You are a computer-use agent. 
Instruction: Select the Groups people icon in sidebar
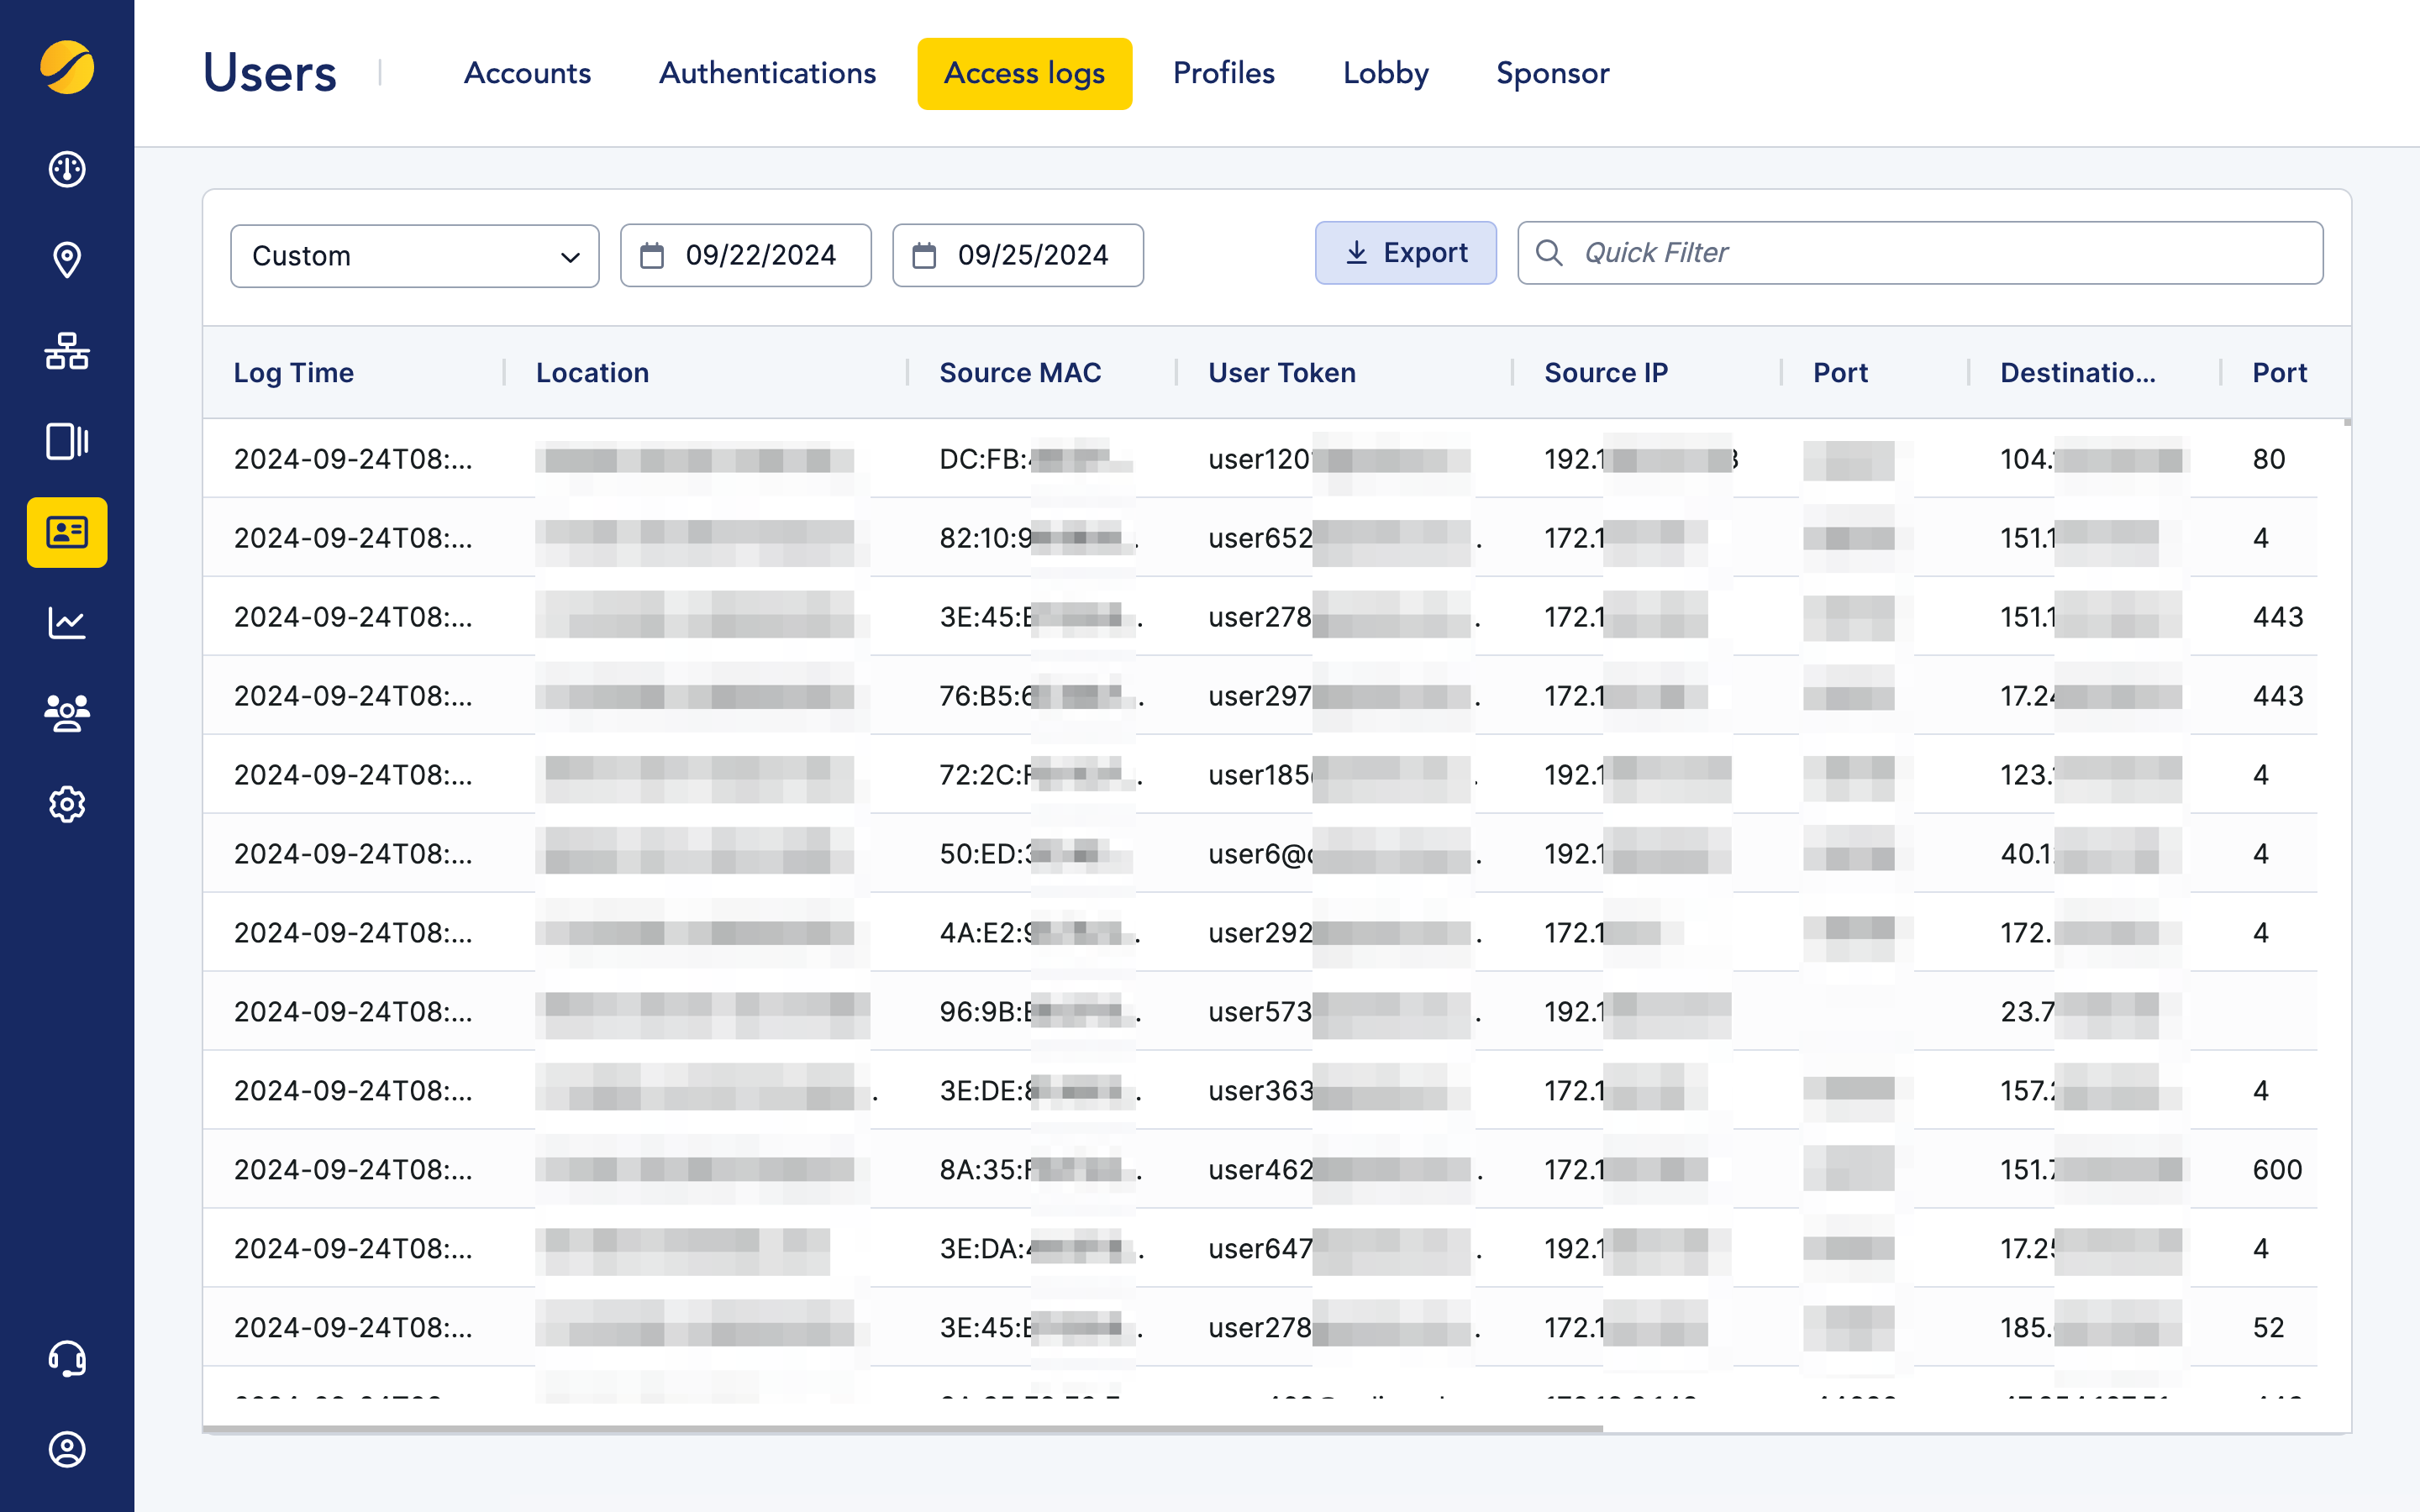coord(66,712)
